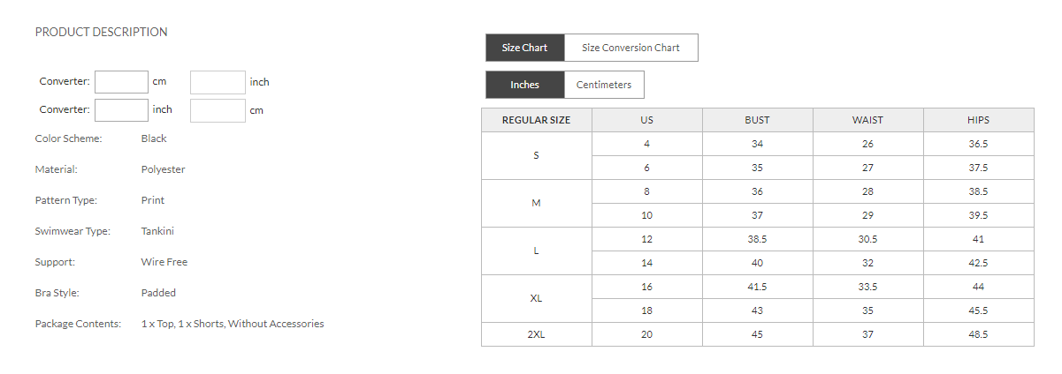Click the US column header
This screenshot has width=1062, height=374.
(x=646, y=120)
